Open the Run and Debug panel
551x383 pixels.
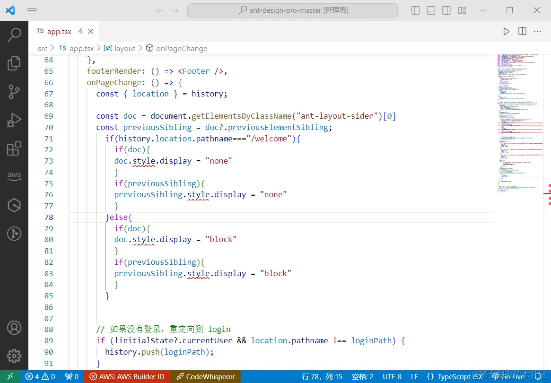[14, 120]
